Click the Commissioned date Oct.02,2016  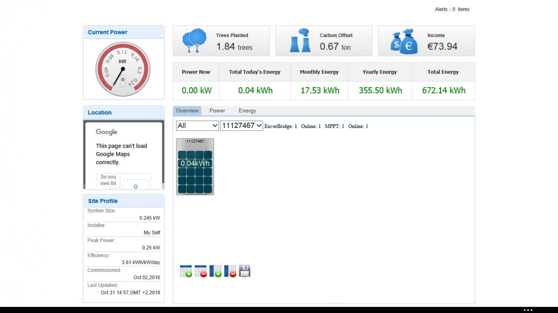tap(146, 277)
